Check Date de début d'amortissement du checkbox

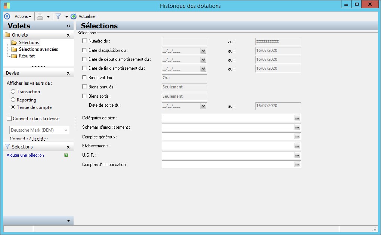[84, 59]
